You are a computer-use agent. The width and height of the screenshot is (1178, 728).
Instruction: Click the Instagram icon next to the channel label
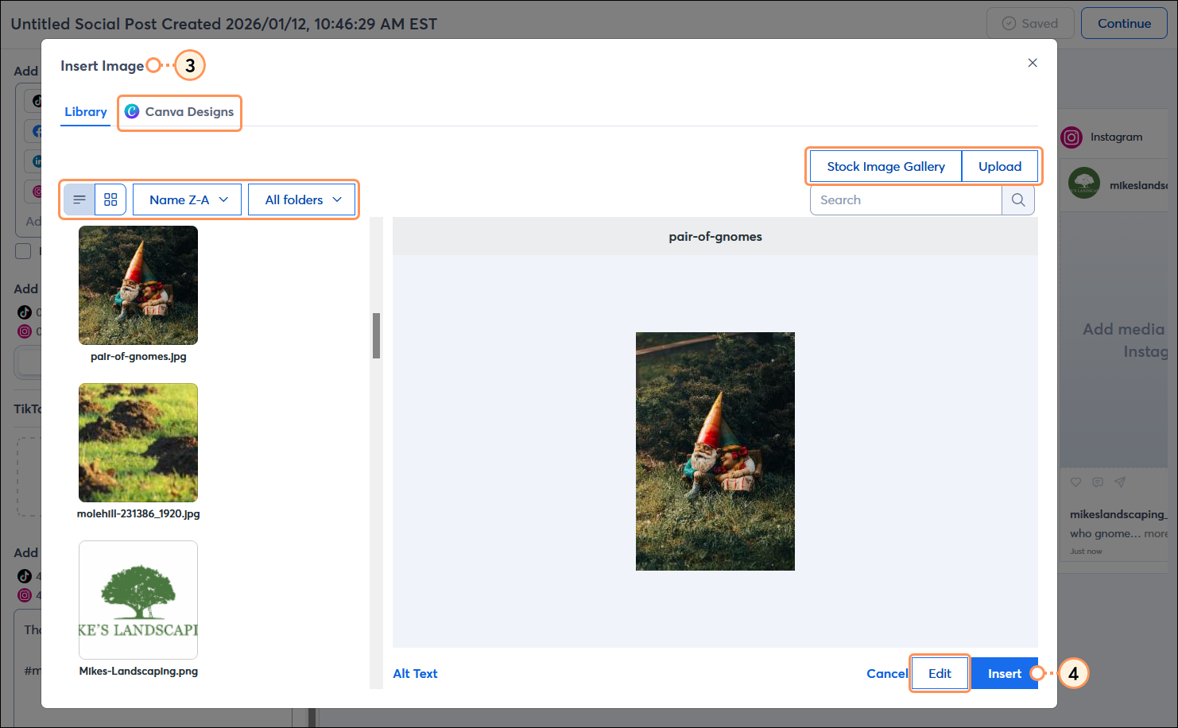pyautogui.click(x=1071, y=137)
